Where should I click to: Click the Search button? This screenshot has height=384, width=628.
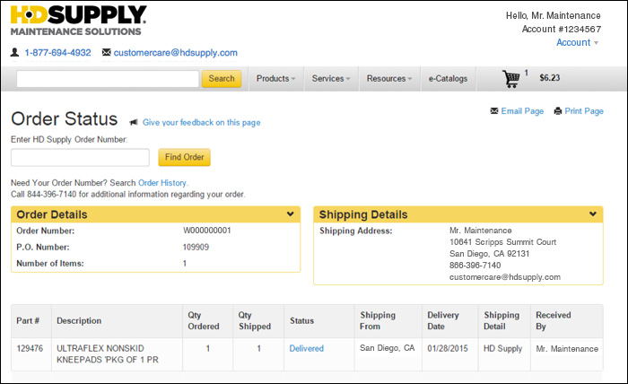click(222, 78)
